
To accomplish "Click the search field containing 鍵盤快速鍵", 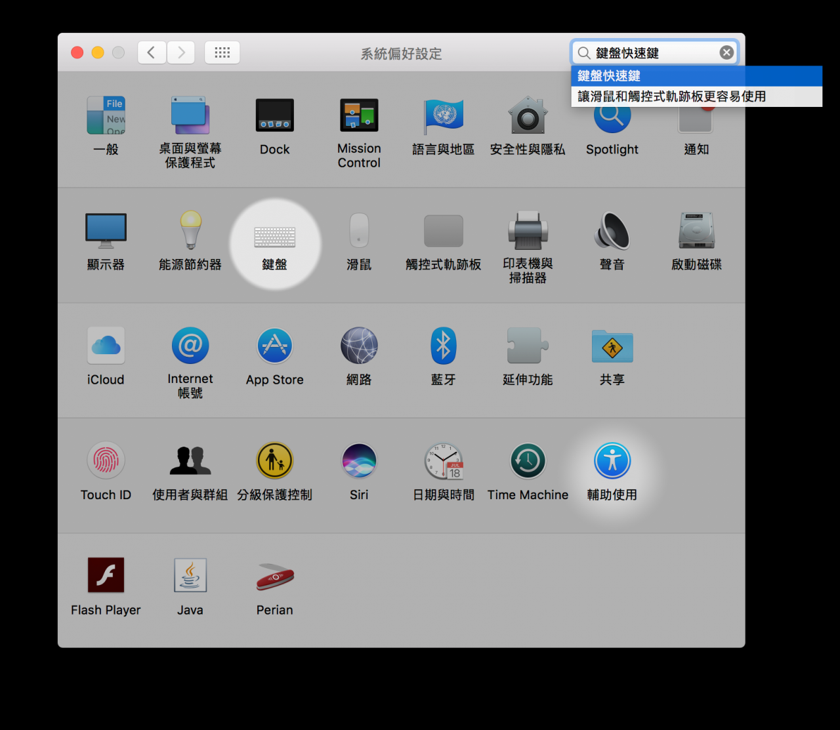I will pos(655,52).
